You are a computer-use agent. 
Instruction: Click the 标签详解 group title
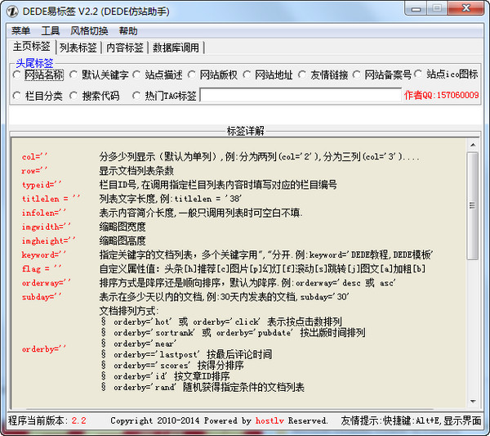[x=245, y=131]
